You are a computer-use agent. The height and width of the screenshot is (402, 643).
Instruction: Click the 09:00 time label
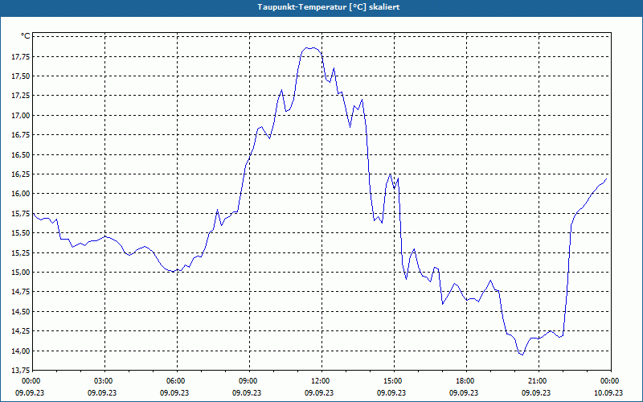click(247, 381)
